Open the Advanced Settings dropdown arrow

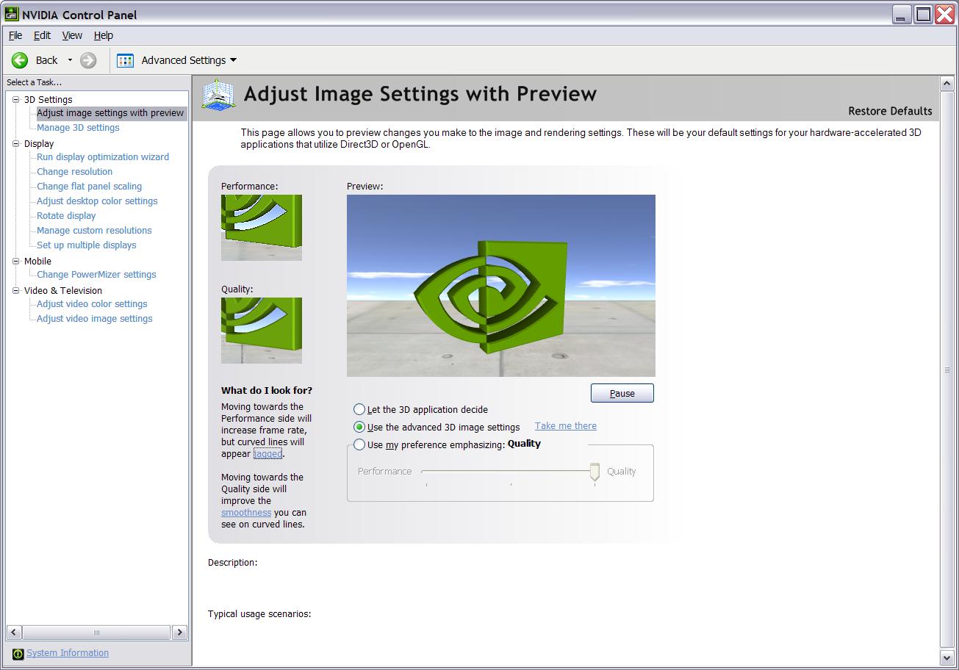(x=233, y=60)
